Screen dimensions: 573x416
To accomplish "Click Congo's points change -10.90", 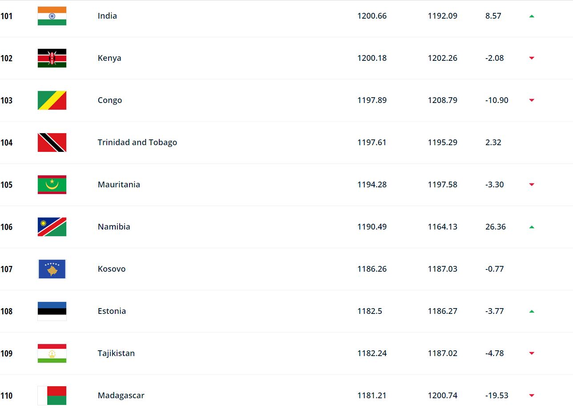I will click(x=497, y=100).
